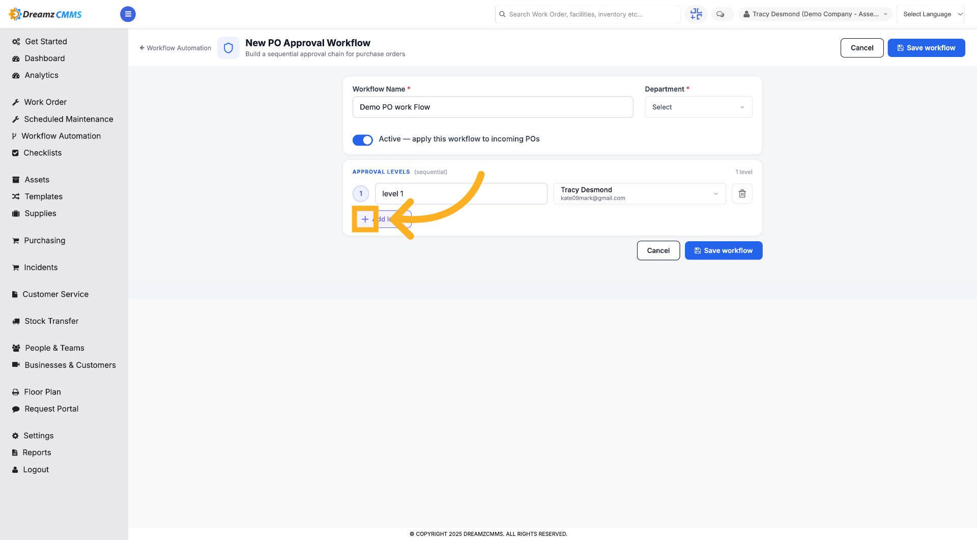Click the bottom Cancel button
Screen dimensions: 977x540
[658, 250]
